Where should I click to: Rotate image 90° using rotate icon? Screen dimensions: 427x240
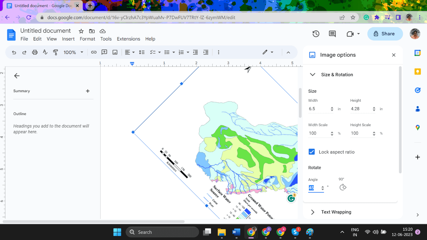pyautogui.click(x=343, y=187)
